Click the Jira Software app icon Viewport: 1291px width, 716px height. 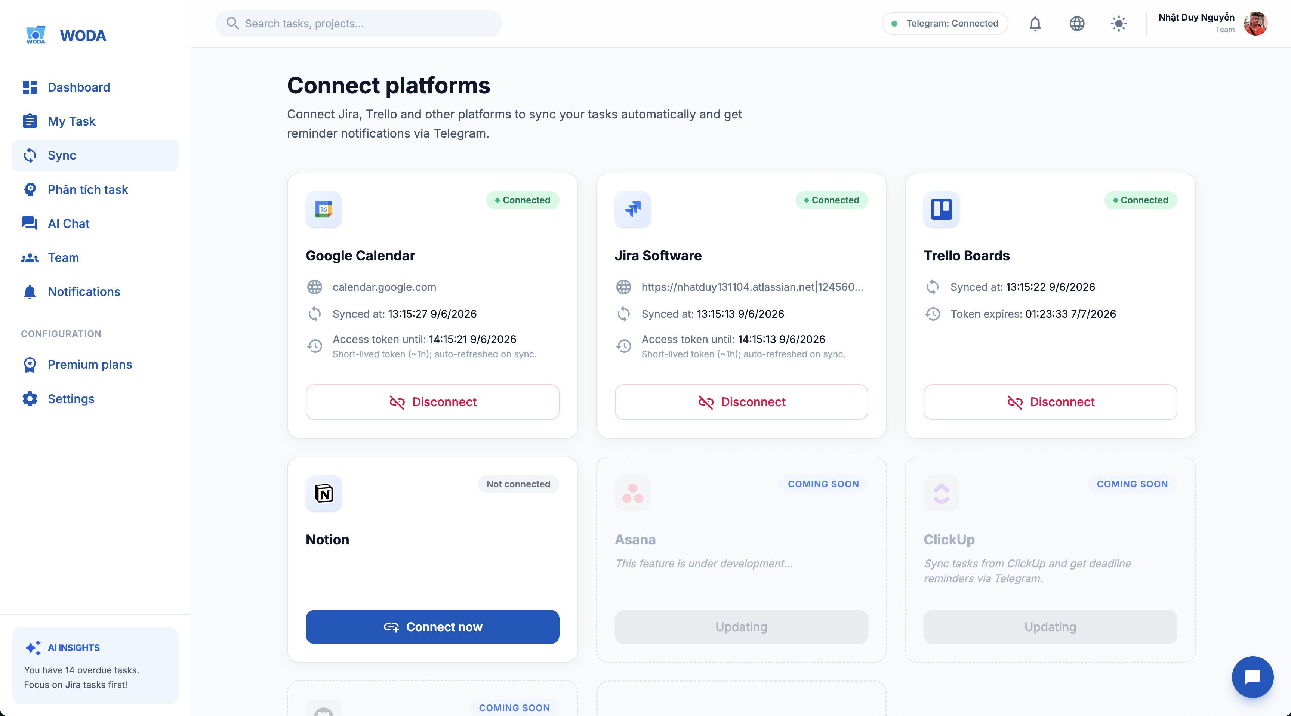pyautogui.click(x=632, y=209)
